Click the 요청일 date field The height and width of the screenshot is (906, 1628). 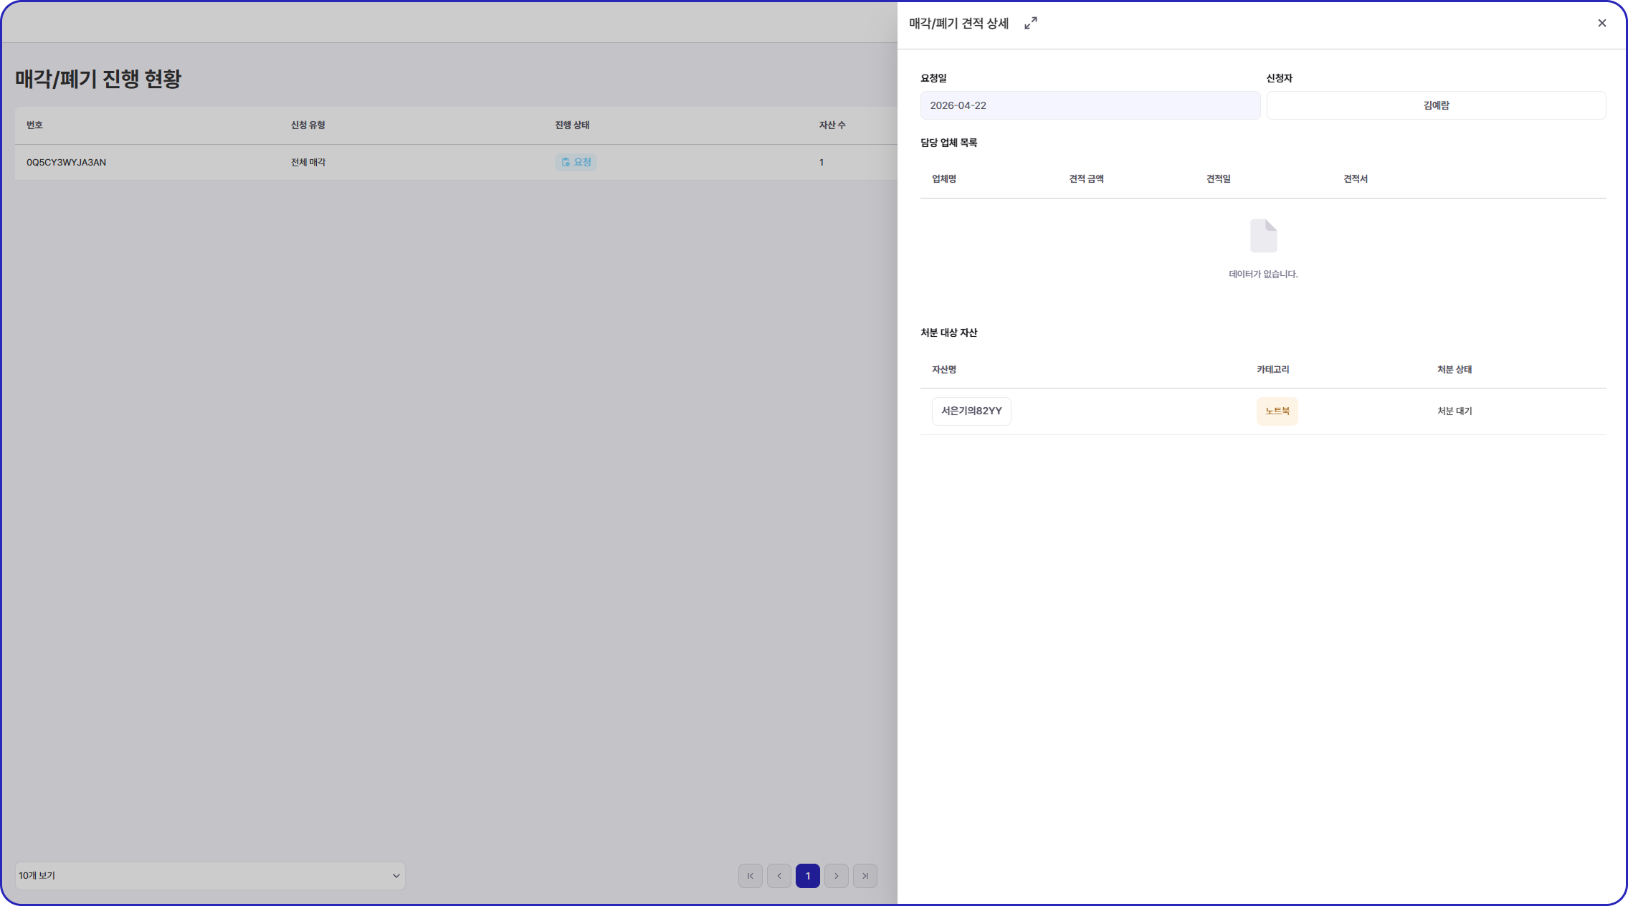(1090, 105)
